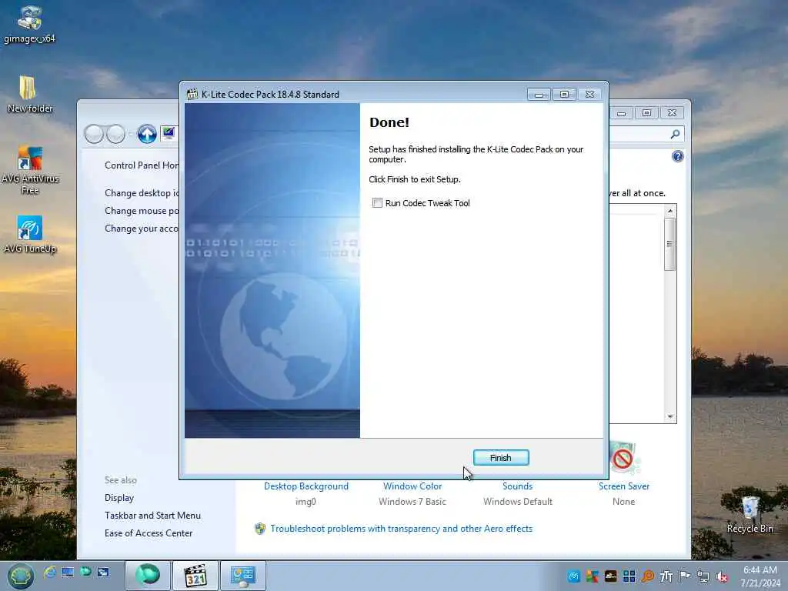Viewport: 788px width, 591px height.
Task: Open Change your account picture link
Action: [142, 228]
